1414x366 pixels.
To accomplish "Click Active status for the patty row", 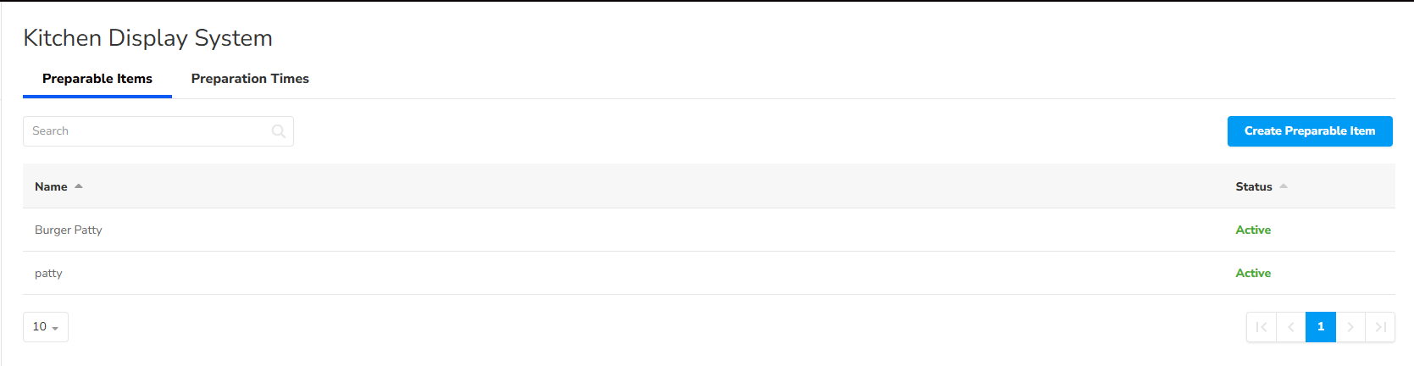I will (x=1253, y=274).
